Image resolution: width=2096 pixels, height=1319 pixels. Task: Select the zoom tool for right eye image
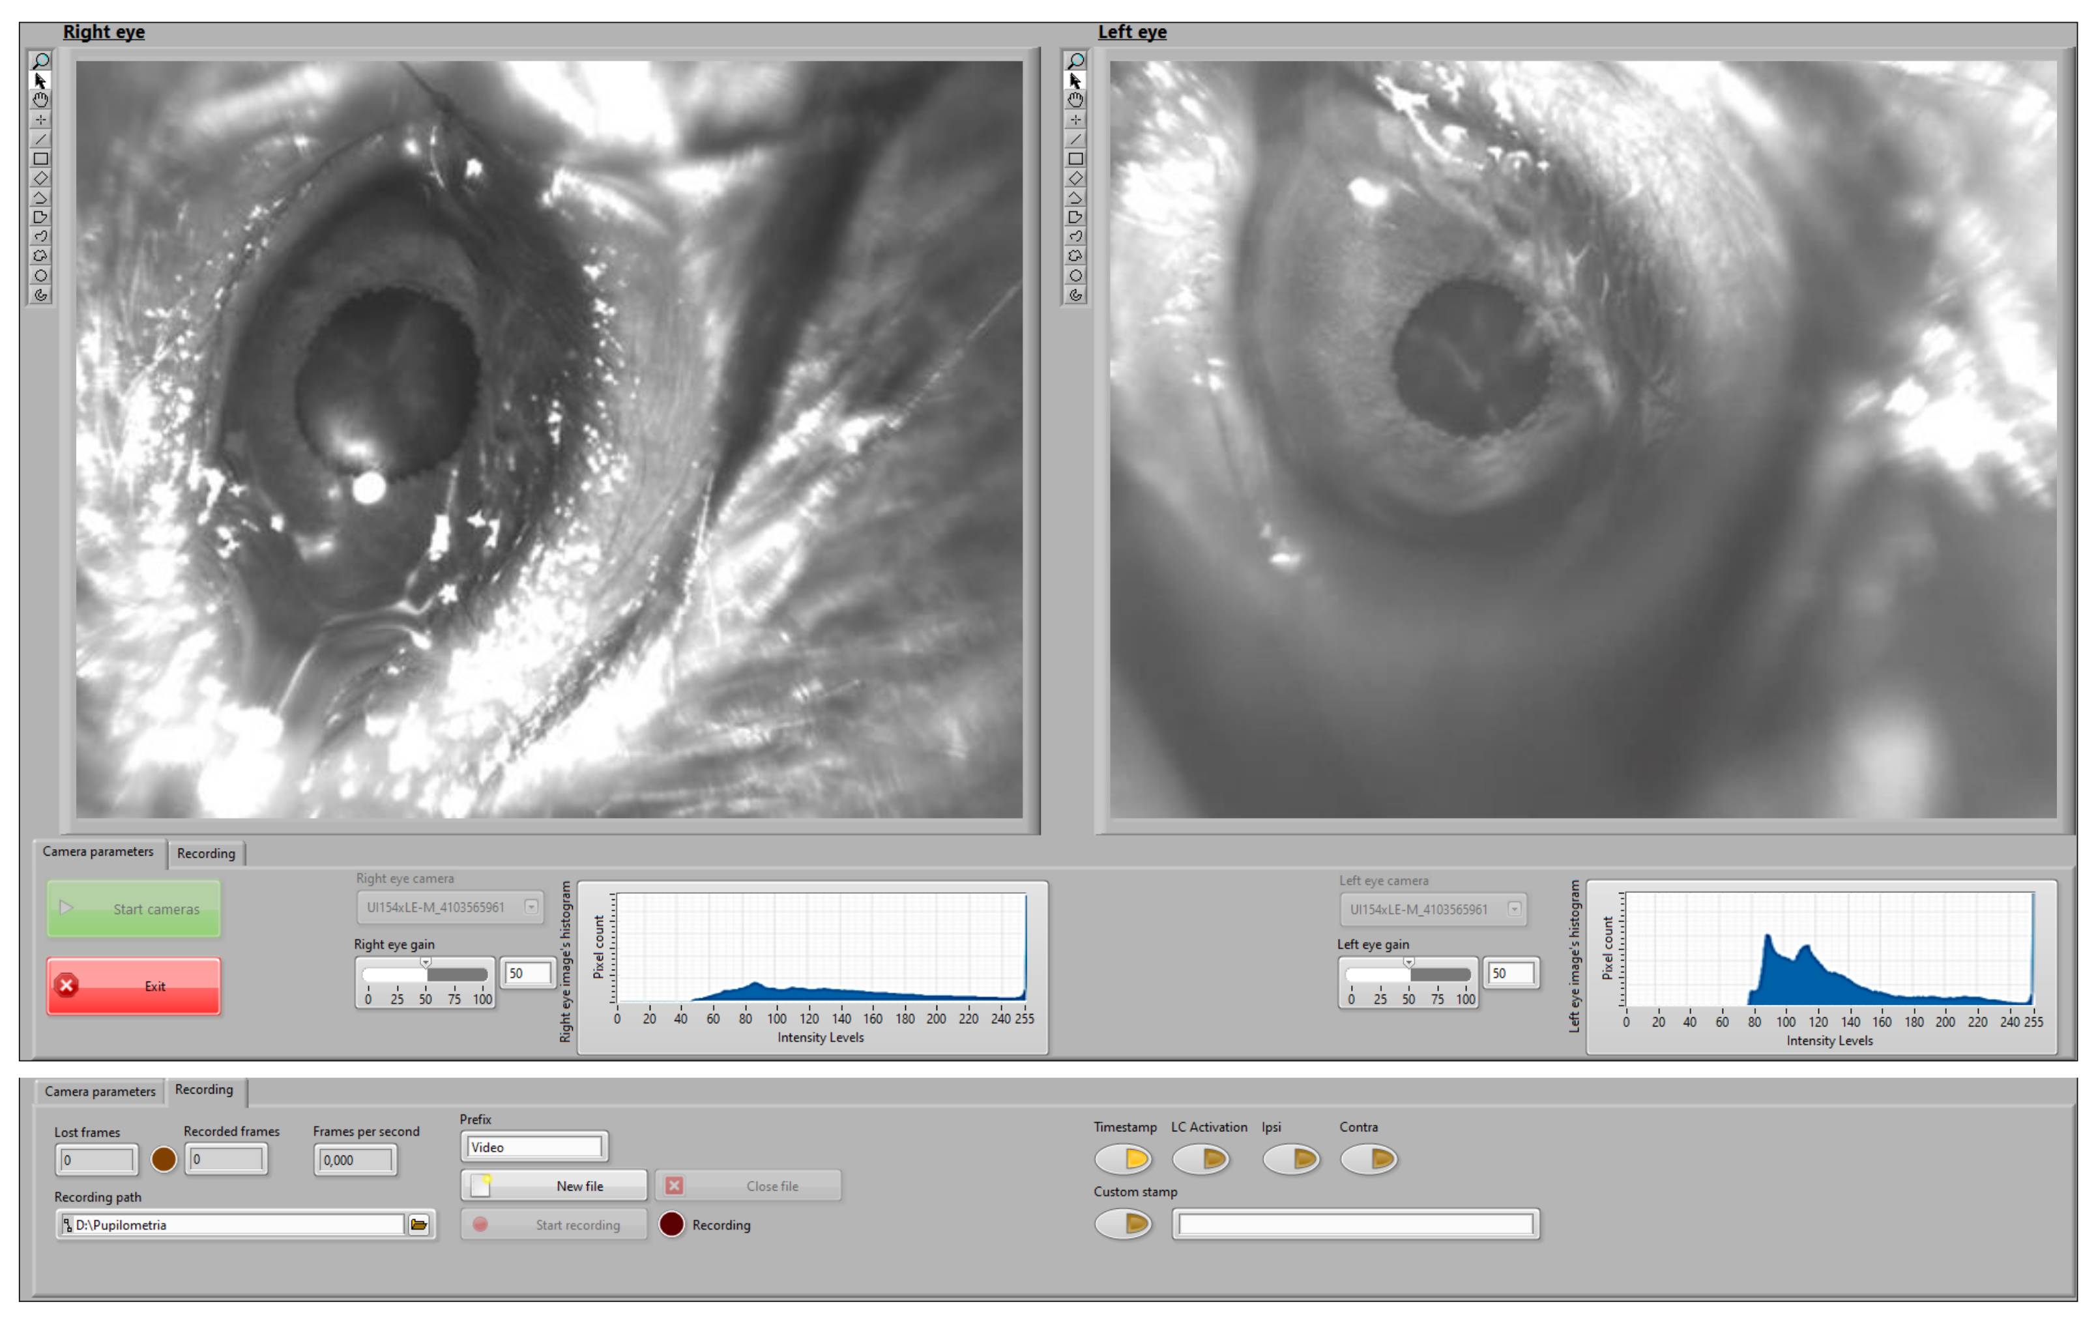[41, 61]
